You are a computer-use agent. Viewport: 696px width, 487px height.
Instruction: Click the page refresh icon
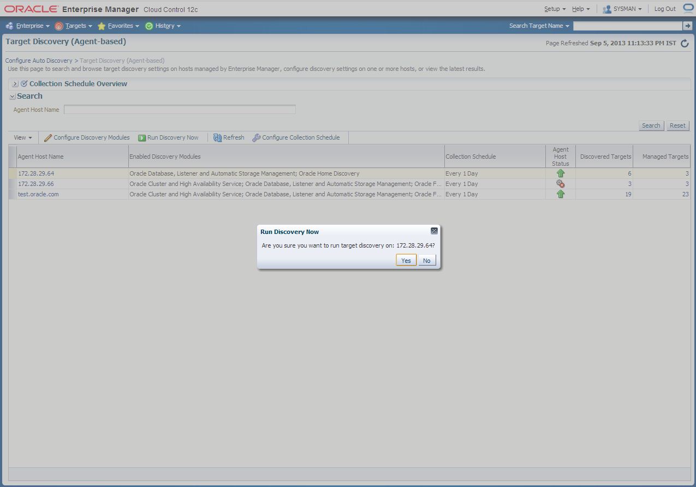pos(685,43)
